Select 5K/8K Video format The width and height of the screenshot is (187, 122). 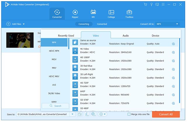point(54,93)
